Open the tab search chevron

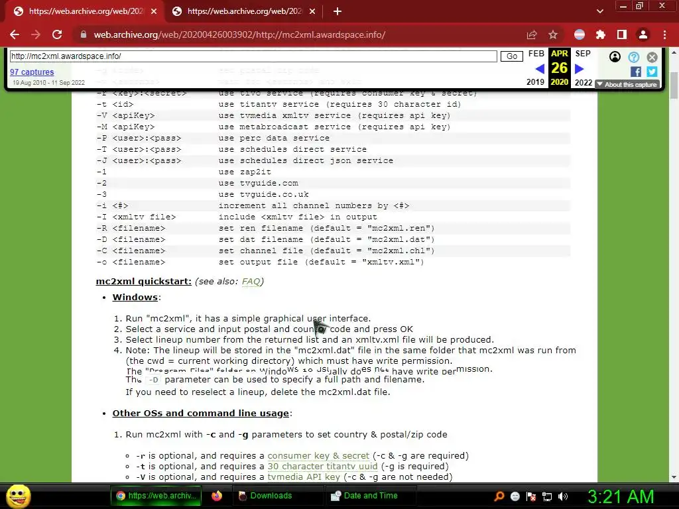pyautogui.click(x=599, y=11)
